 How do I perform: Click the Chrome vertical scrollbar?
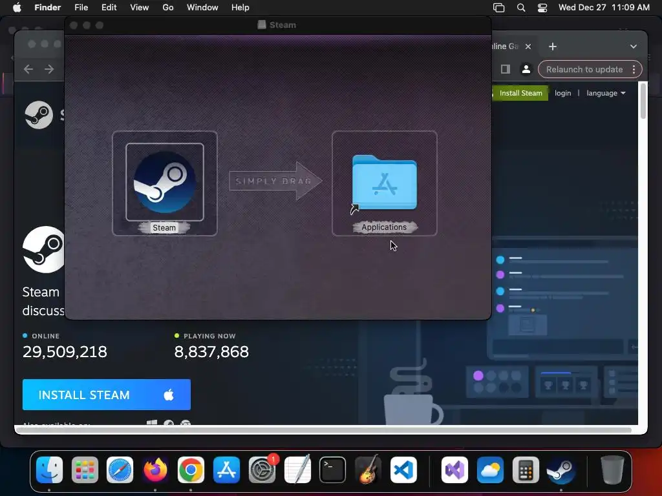643,101
